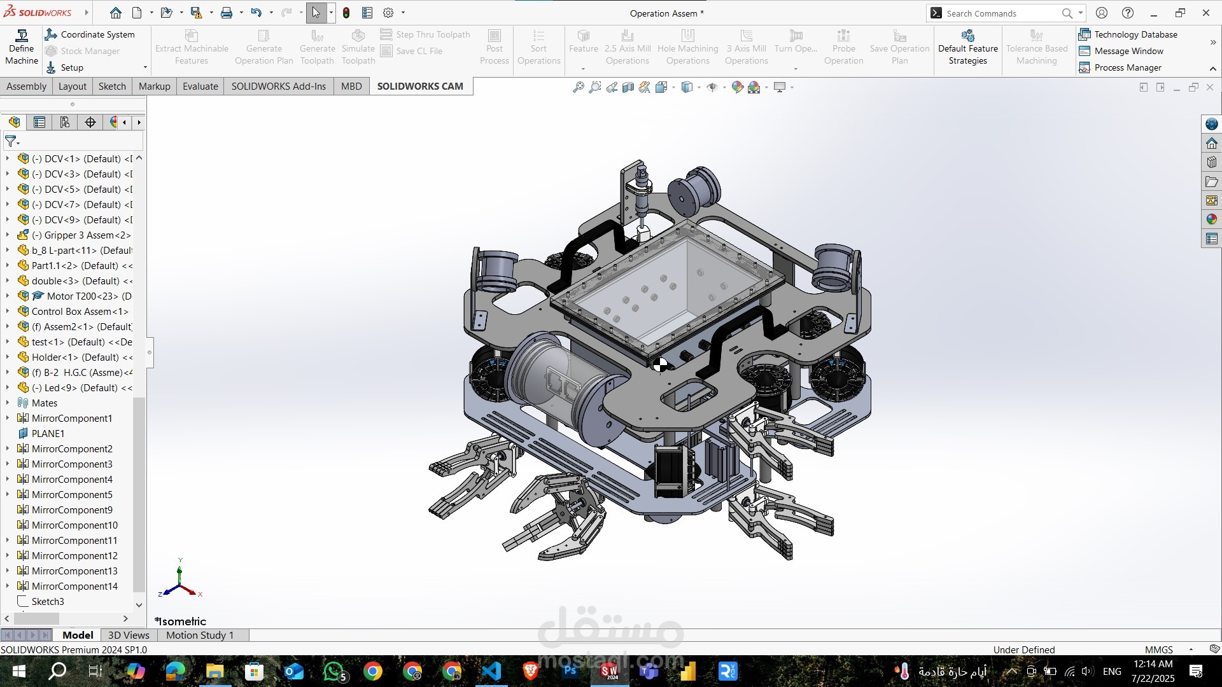Open WhatsApp from the taskbar

click(334, 671)
